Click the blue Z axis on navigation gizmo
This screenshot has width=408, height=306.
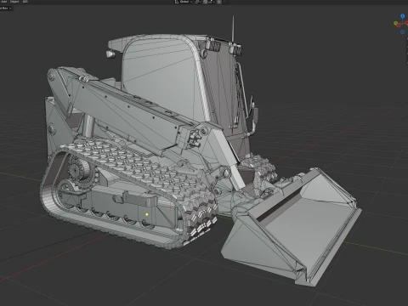403,16
